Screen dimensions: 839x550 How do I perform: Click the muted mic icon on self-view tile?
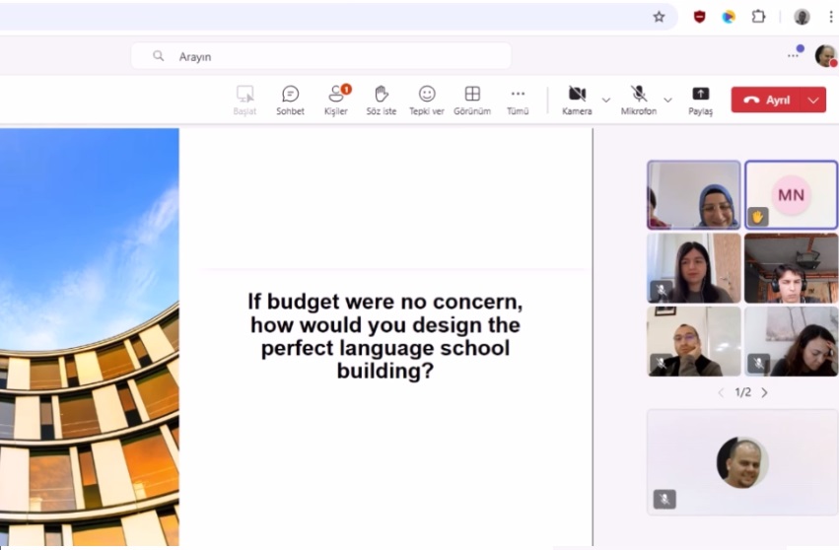[664, 499]
